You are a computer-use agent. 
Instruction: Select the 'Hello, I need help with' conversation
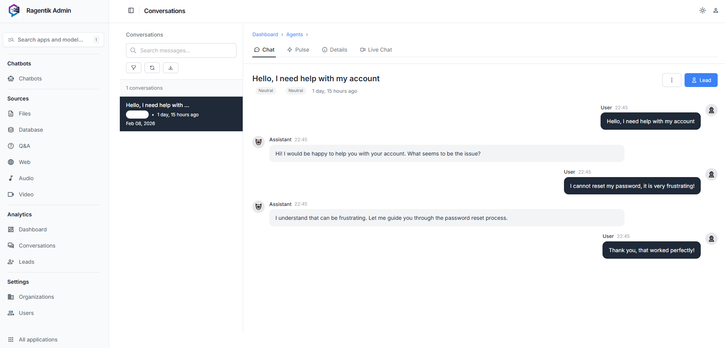[181, 114]
